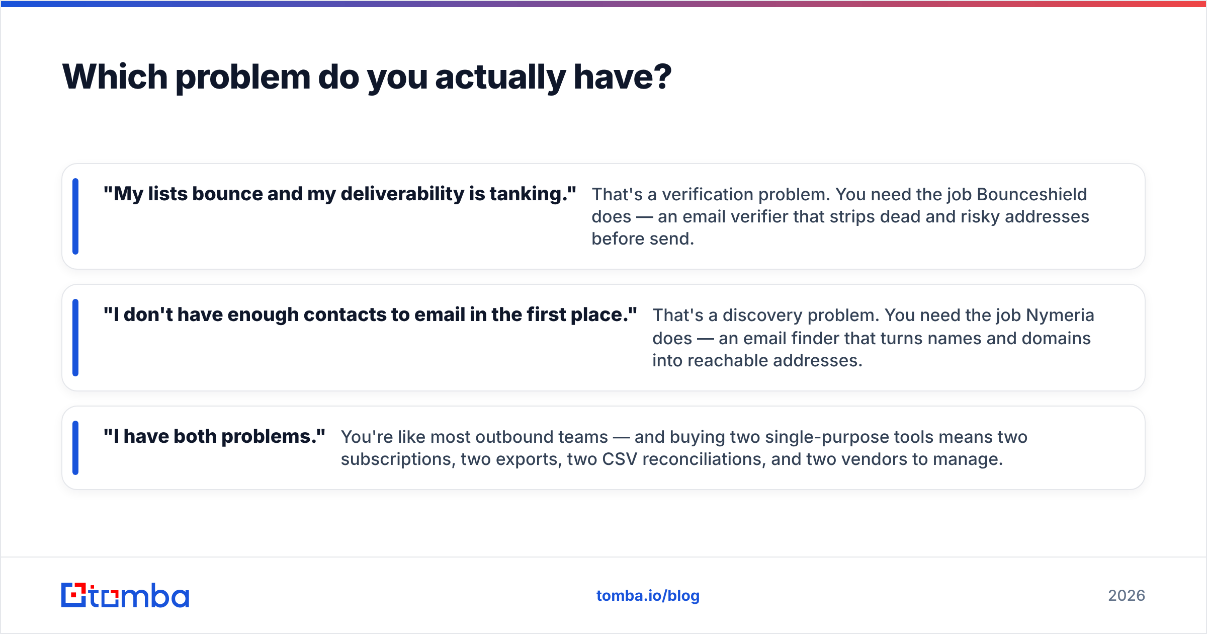Click the gradient color bar at top
1207x634 pixels.
pos(603,4)
